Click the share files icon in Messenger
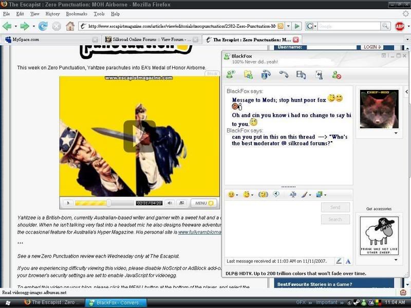The width and height of the screenshot is (411, 308). [x=248, y=75]
